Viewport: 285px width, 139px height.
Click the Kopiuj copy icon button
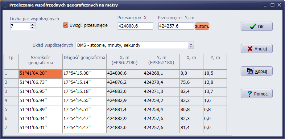257,71
